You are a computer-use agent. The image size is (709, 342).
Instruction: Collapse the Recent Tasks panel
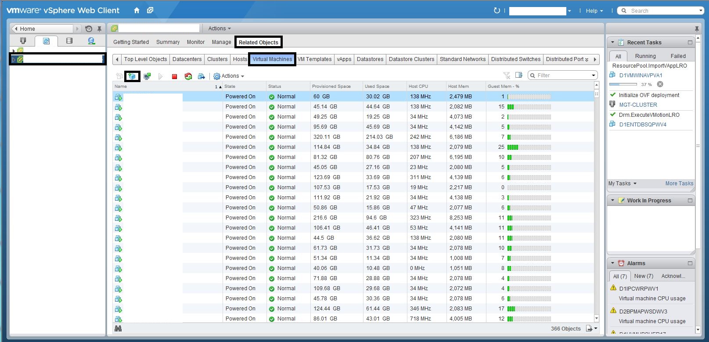coord(612,43)
